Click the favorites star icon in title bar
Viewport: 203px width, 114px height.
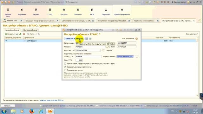[13, 2]
